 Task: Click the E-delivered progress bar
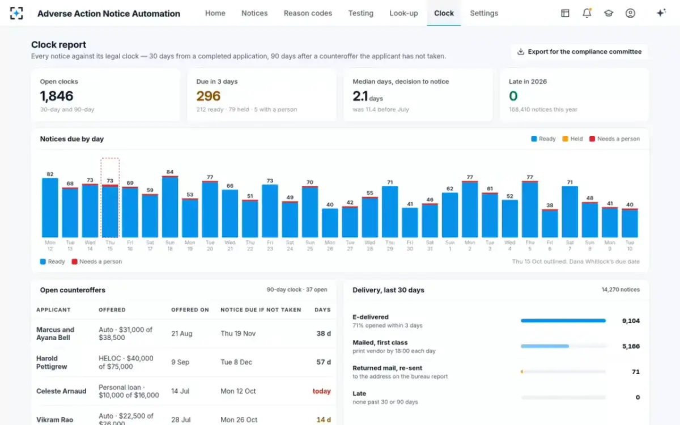coord(563,321)
